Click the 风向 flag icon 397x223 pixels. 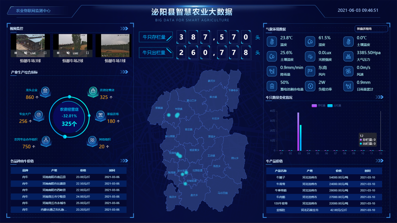pyautogui.click(x=310, y=70)
